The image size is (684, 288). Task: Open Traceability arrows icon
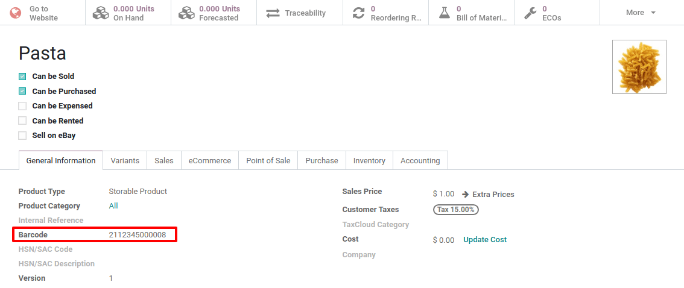[x=273, y=13]
